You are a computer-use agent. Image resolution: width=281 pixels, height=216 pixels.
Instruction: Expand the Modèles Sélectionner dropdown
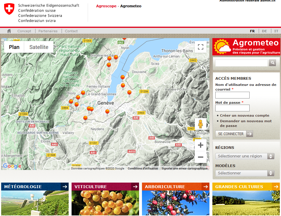point(245,173)
